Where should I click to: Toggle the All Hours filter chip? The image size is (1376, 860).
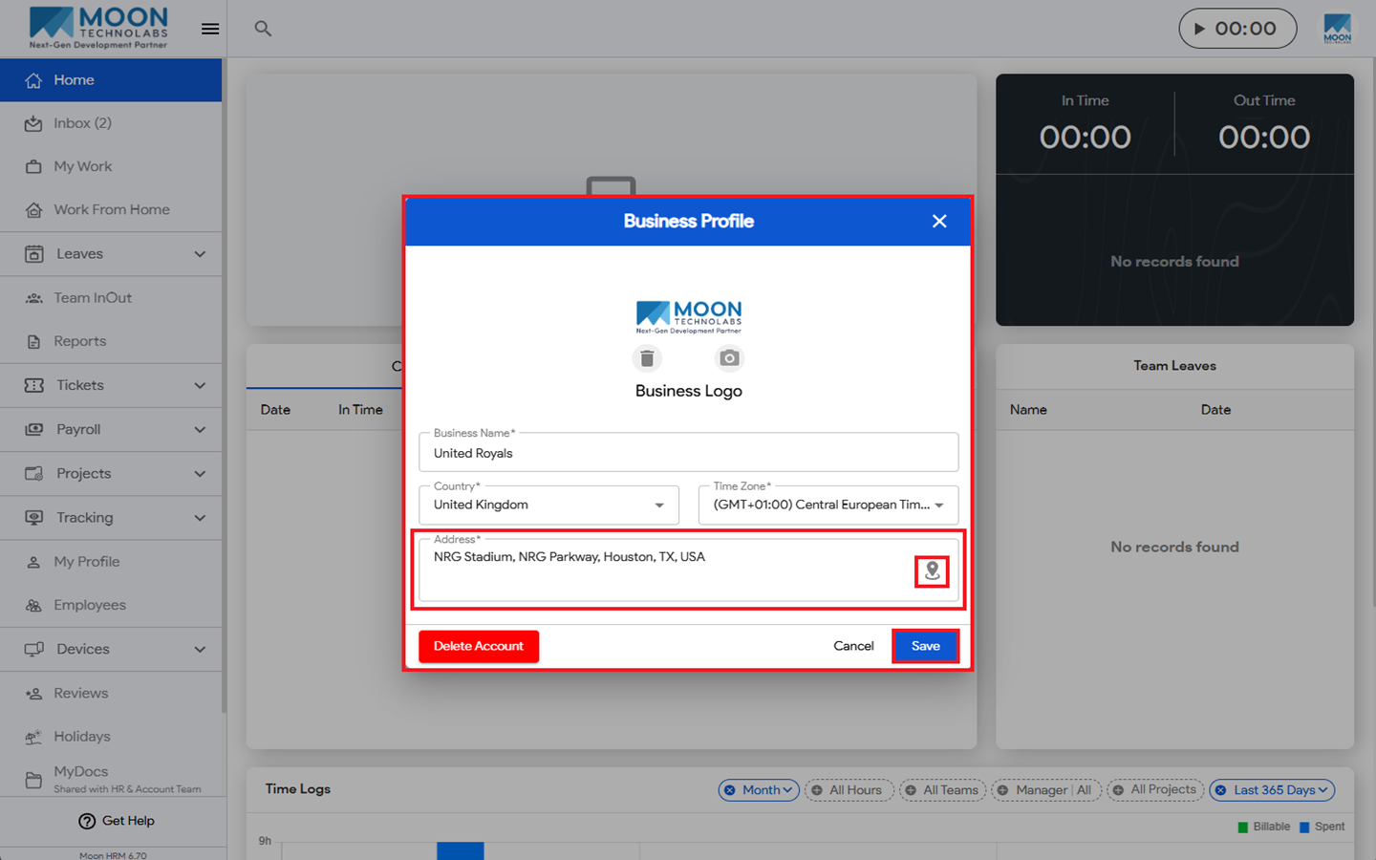coord(849,790)
